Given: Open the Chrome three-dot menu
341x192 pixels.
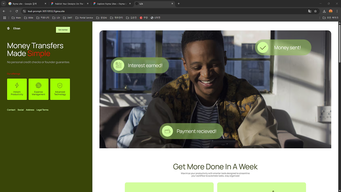Looking at the screenshot, I should 337,11.
